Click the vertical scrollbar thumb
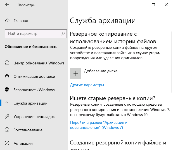173x150 pixels. [x=172, y=62]
